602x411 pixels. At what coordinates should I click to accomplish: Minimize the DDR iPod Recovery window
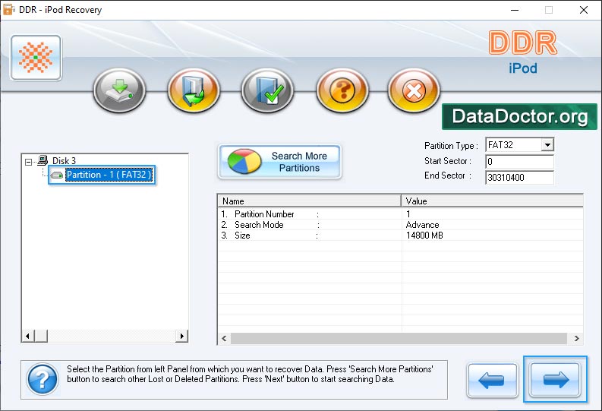(515, 10)
